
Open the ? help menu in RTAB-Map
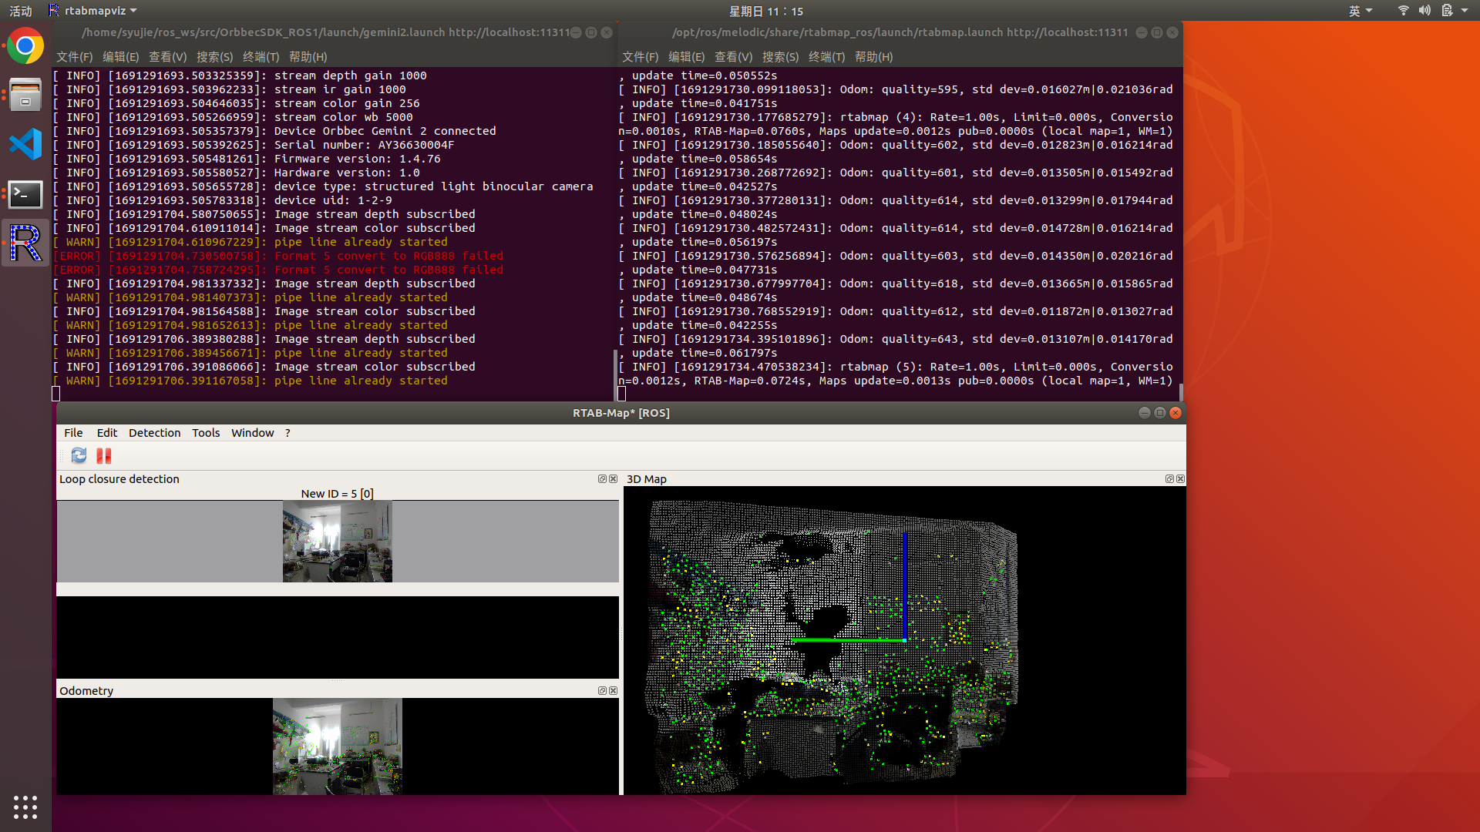click(288, 433)
